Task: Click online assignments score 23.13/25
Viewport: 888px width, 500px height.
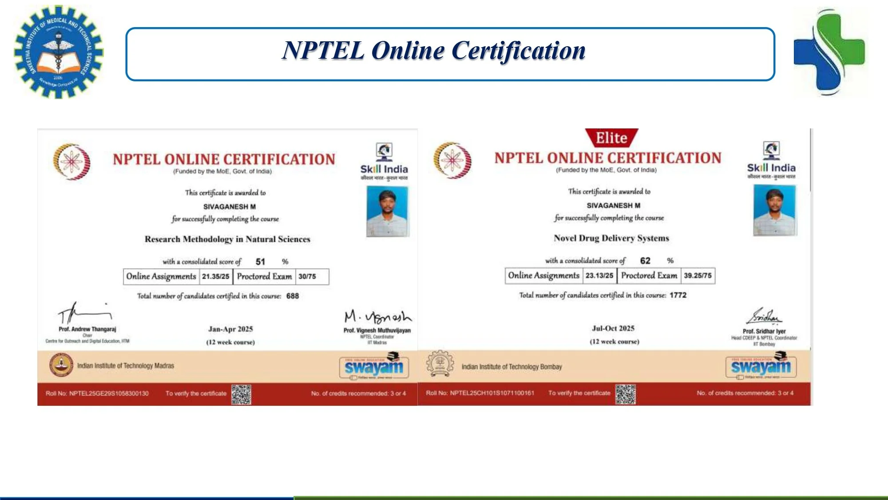Action: [599, 276]
